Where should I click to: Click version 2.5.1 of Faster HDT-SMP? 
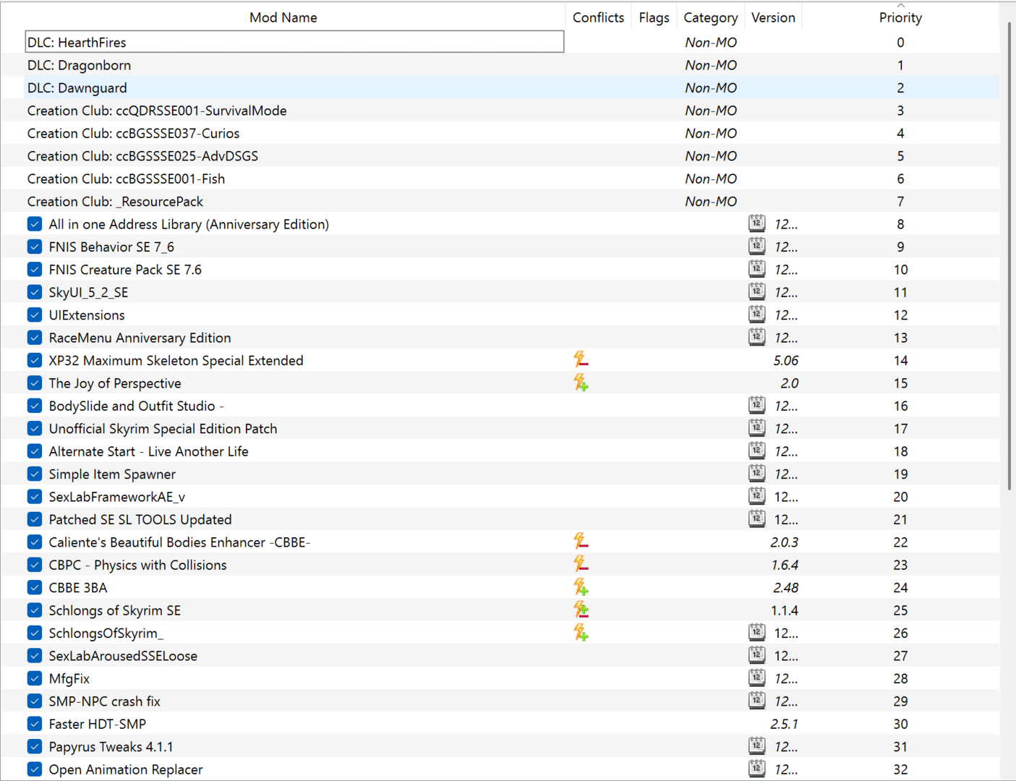tap(784, 724)
